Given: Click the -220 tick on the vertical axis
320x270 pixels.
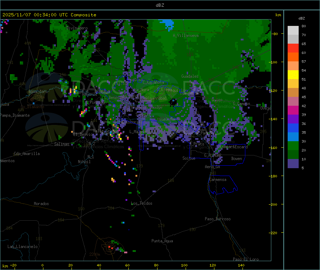Looking at the screenshot, I should [x=274, y=233].
